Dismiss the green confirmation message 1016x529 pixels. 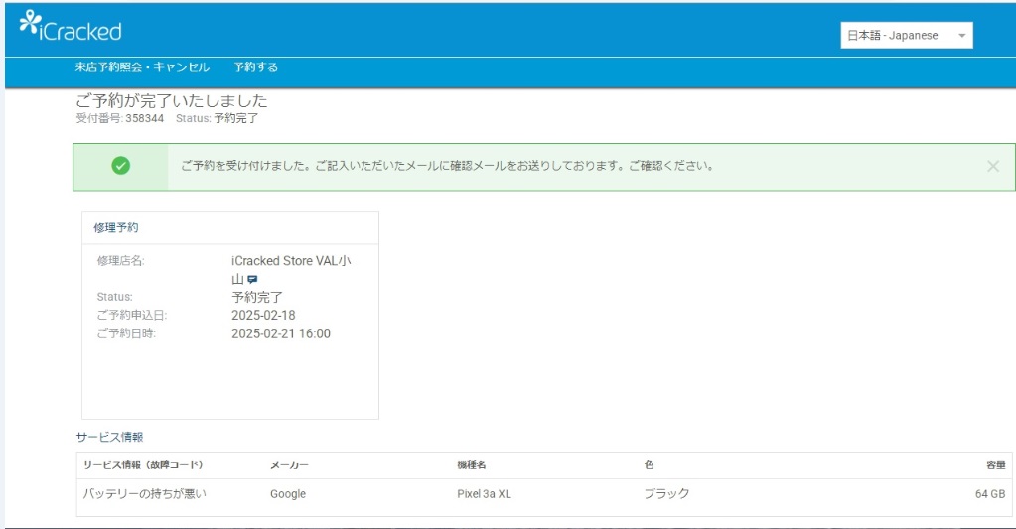(993, 167)
